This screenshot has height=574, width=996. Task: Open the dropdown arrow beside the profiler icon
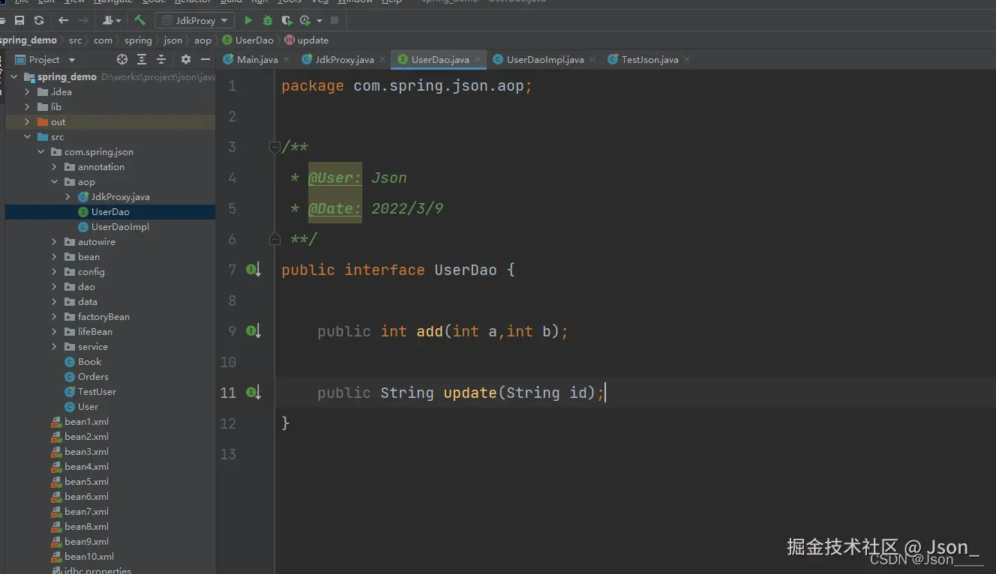(319, 21)
